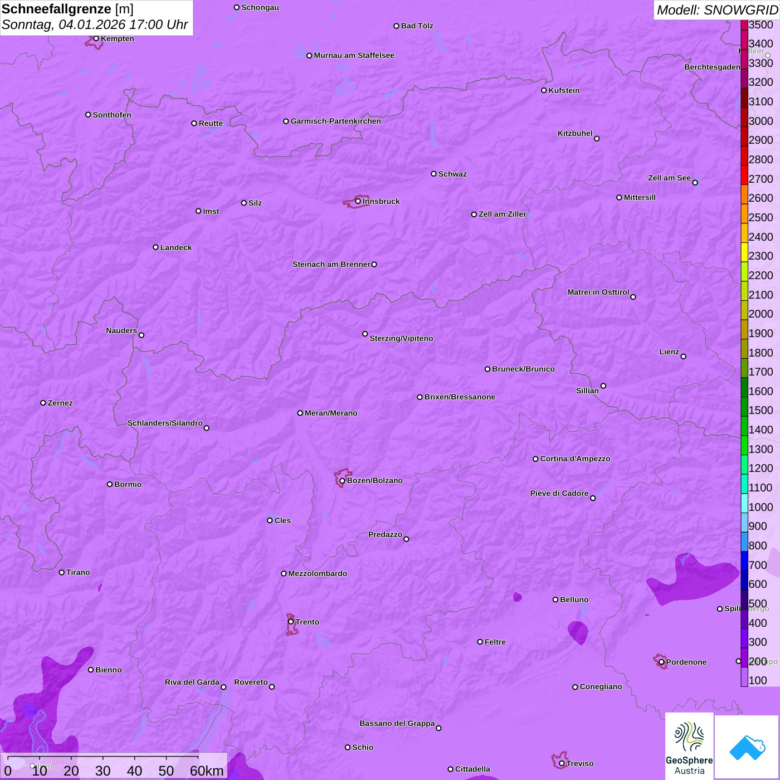Select the Kufstein location marker
This screenshot has height=780, width=780.
[x=544, y=90]
